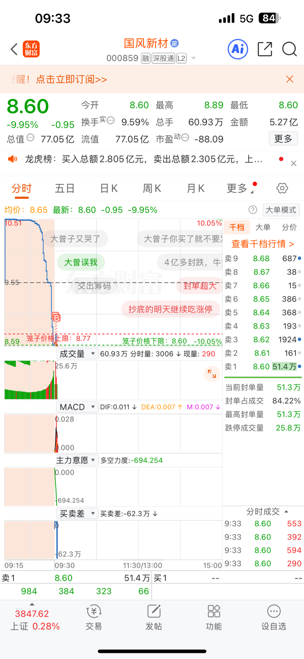Tap the info icon next to 换手
304x659 pixels.
[x=111, y=120]
